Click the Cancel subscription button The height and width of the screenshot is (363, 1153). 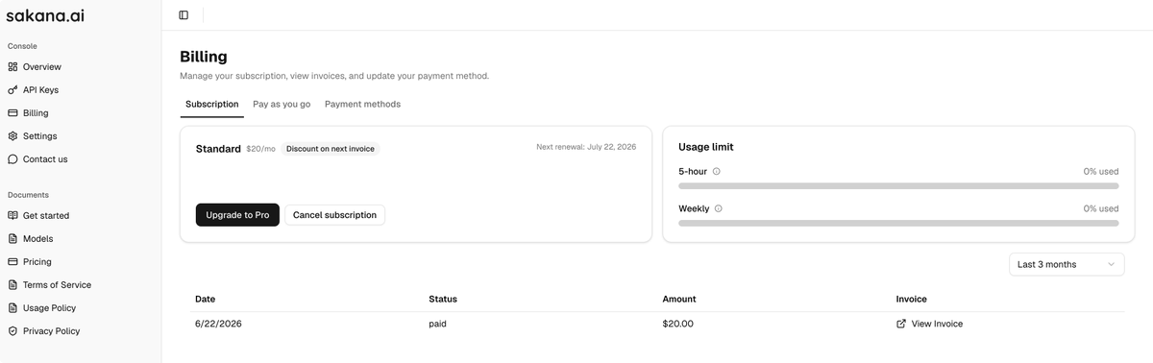point(334,215)
